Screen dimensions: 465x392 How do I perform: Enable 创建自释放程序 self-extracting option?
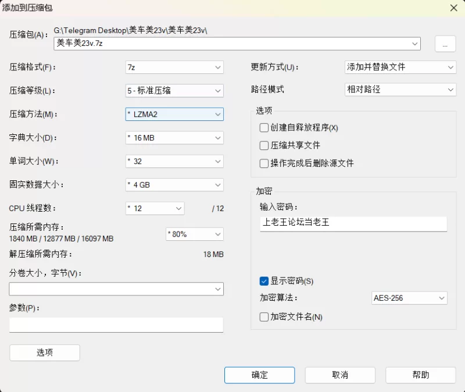(264, 127)
